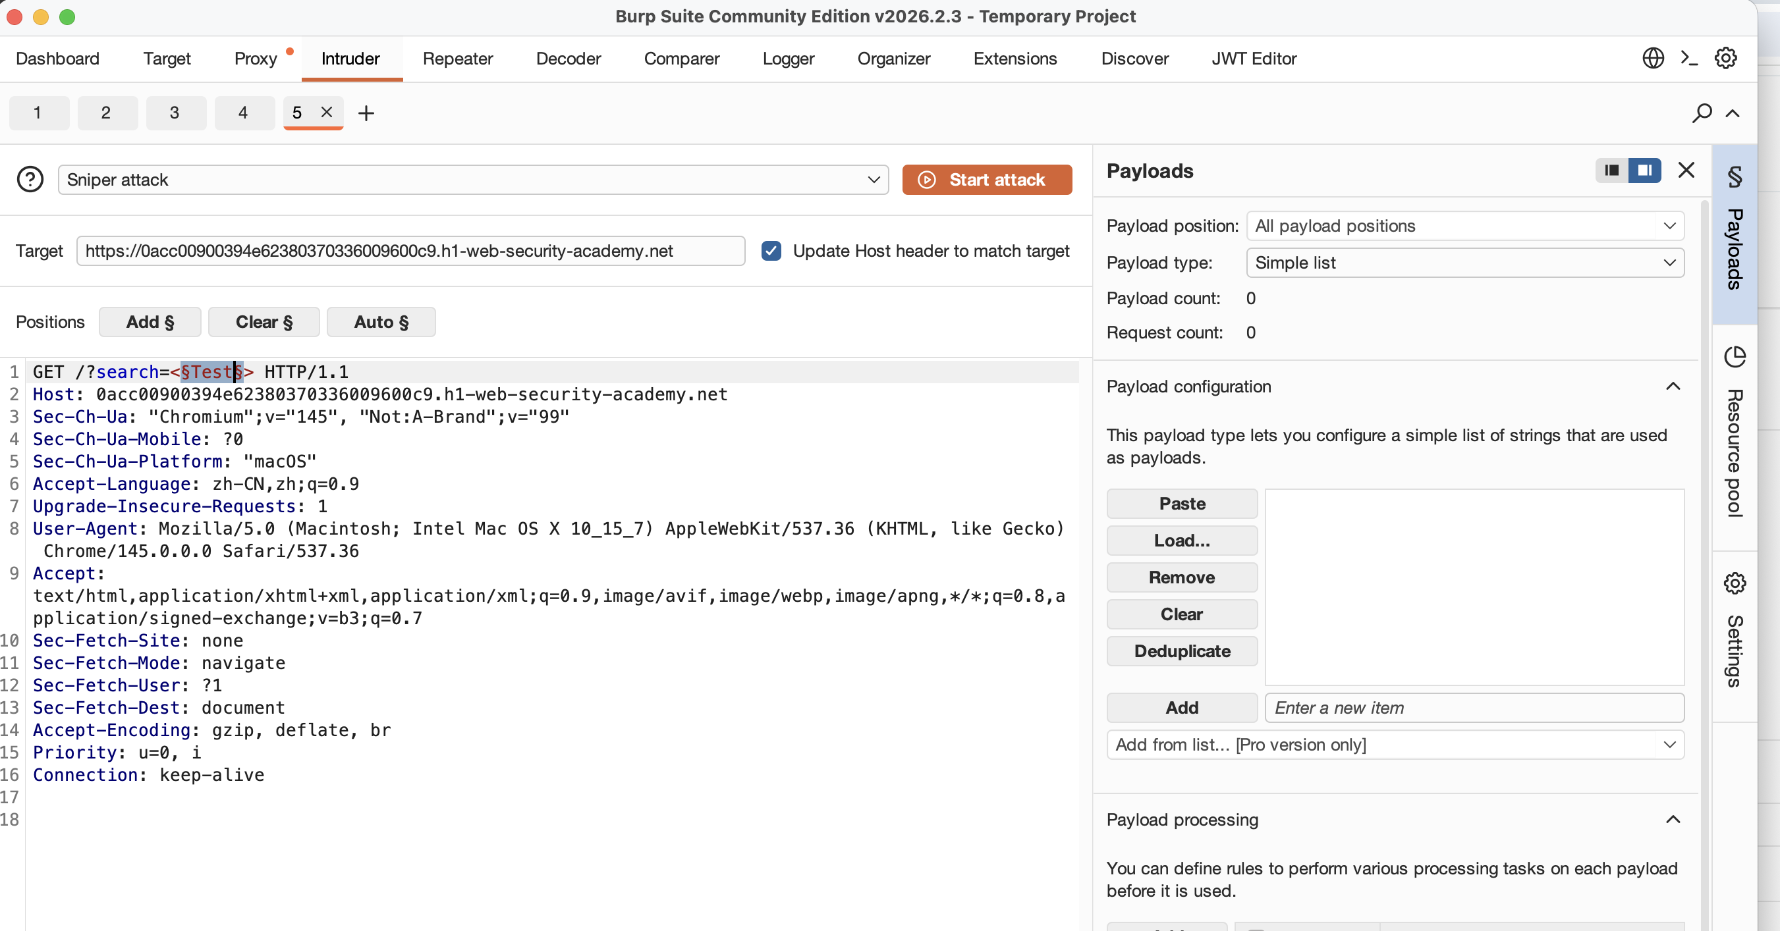Open Burp settings gear icon at top right
The image size is (1780, 931).
tap(1725, 58)
